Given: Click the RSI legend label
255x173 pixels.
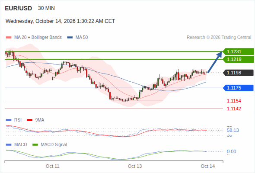Looking at the screenshot, I should 18,120.
